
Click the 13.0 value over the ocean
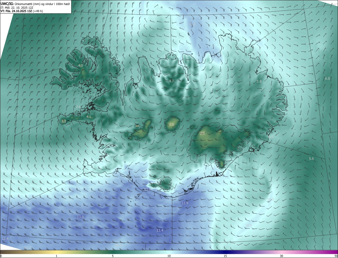80,217
